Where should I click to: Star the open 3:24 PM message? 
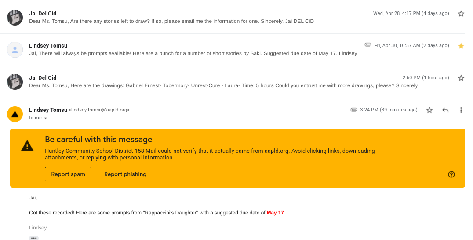(x=429, y=110)
